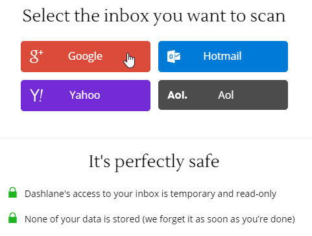312x236 pixels.
Task: Click the green lock beside temporary access text
Action: point(12,192)
